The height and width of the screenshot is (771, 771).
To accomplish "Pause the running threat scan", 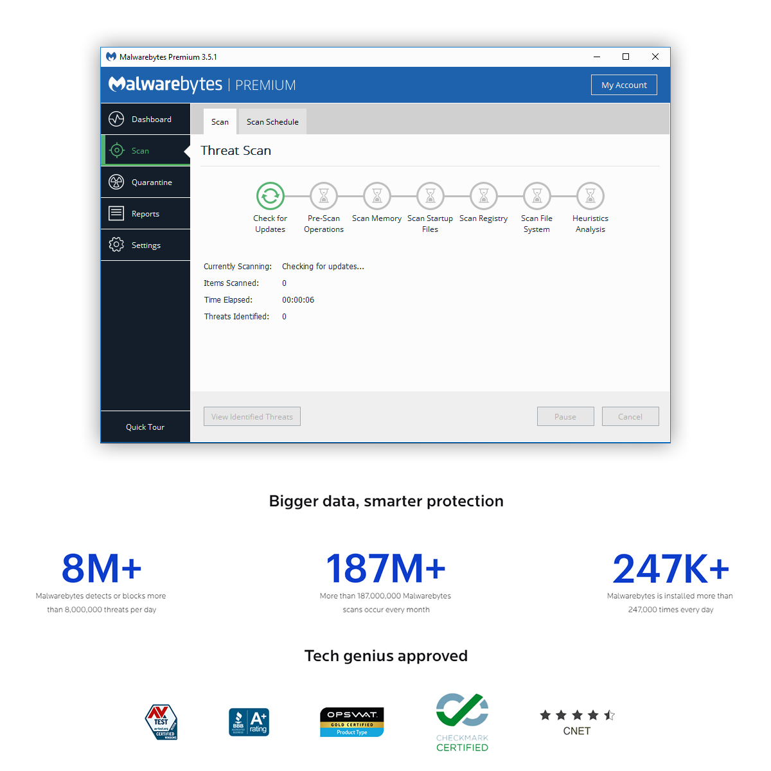I will coord(565,416).
